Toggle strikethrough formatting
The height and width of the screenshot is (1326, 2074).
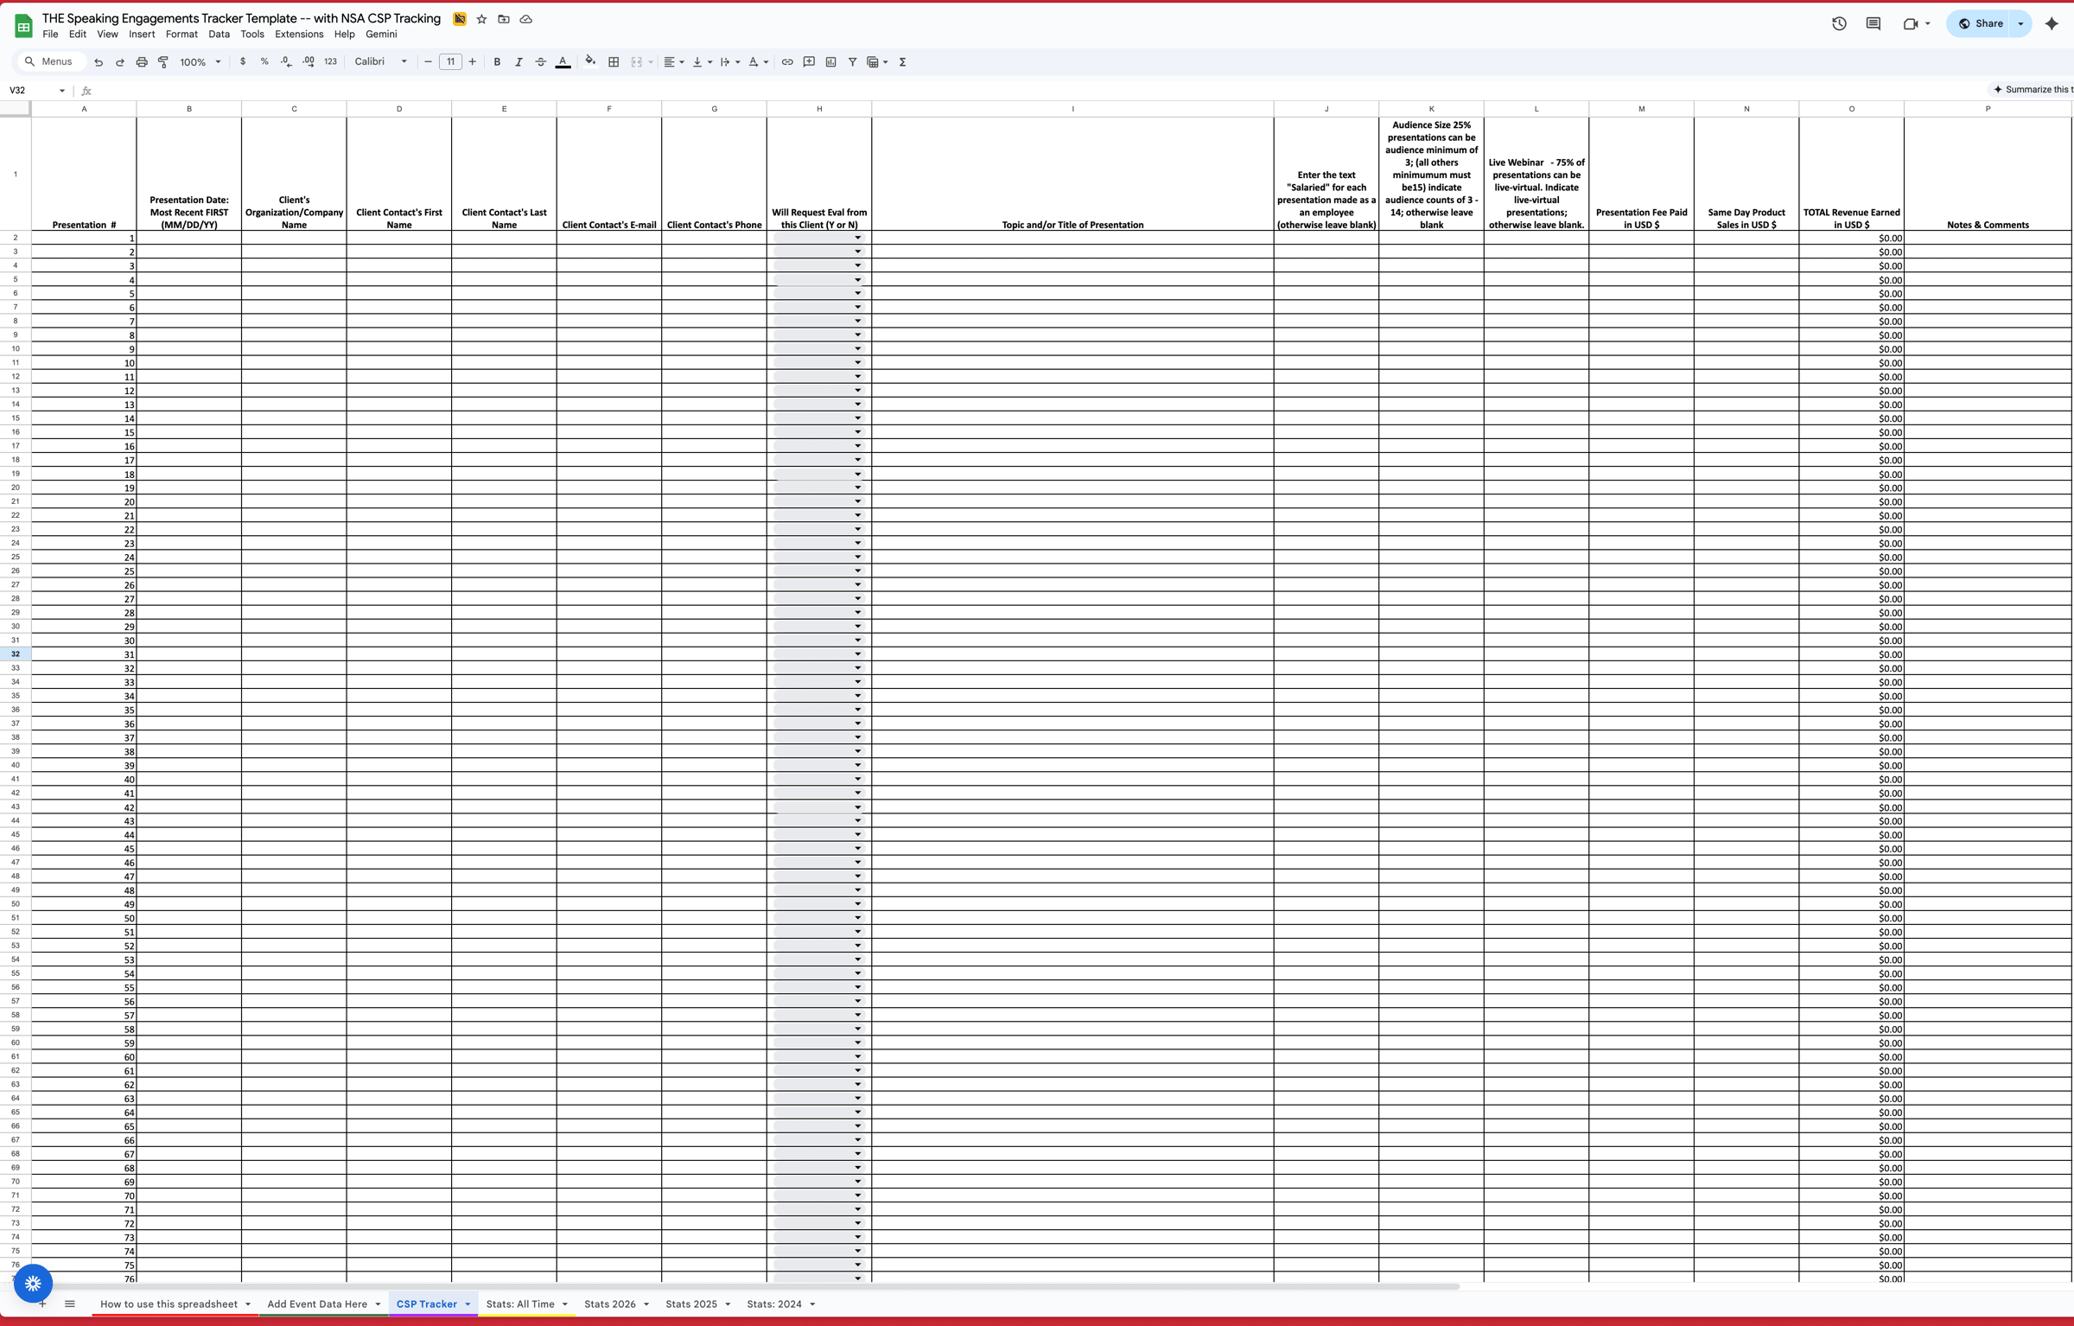tap(540, 61)
